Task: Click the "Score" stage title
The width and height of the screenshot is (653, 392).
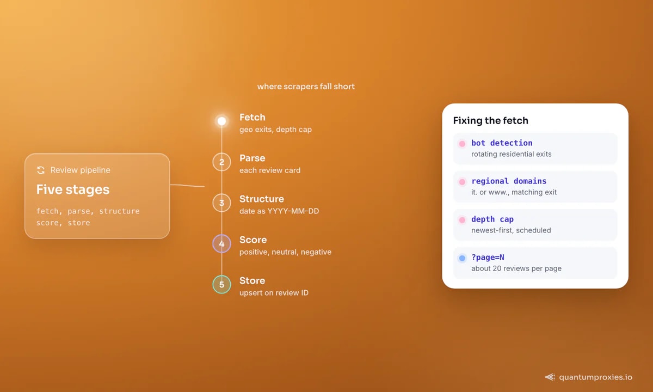Action: (253, 240)
